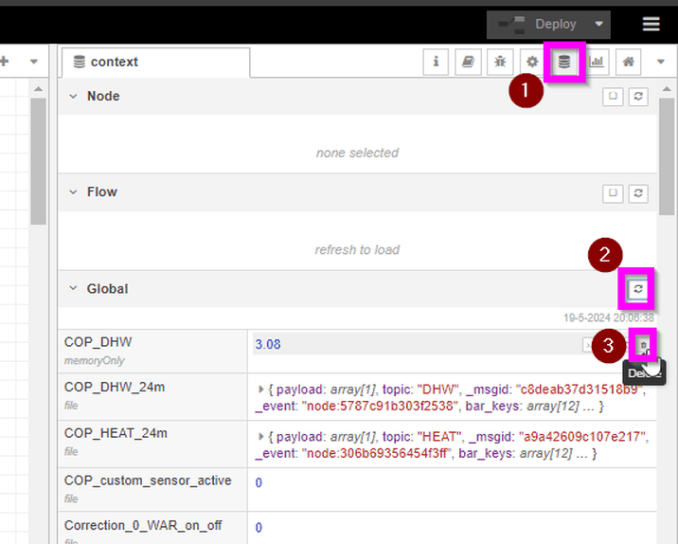Open the dashboard chart sidebar tab

(597, 62)
